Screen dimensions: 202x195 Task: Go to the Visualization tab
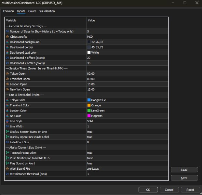pos(47,11)
